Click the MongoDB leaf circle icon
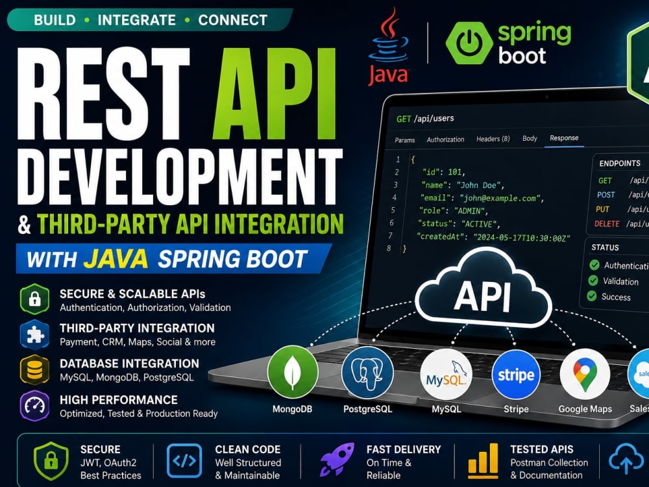 pos(293,372)
